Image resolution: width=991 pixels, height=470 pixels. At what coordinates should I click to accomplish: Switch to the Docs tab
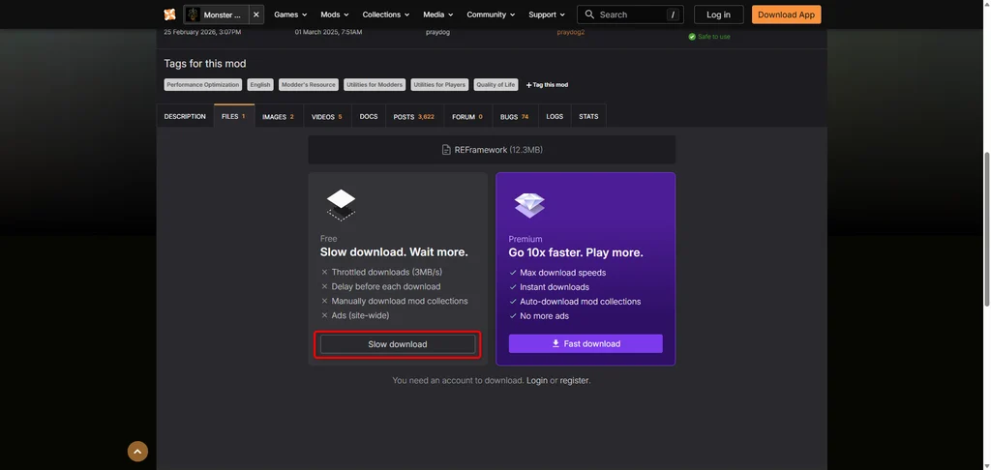click(x=369, y=116)
